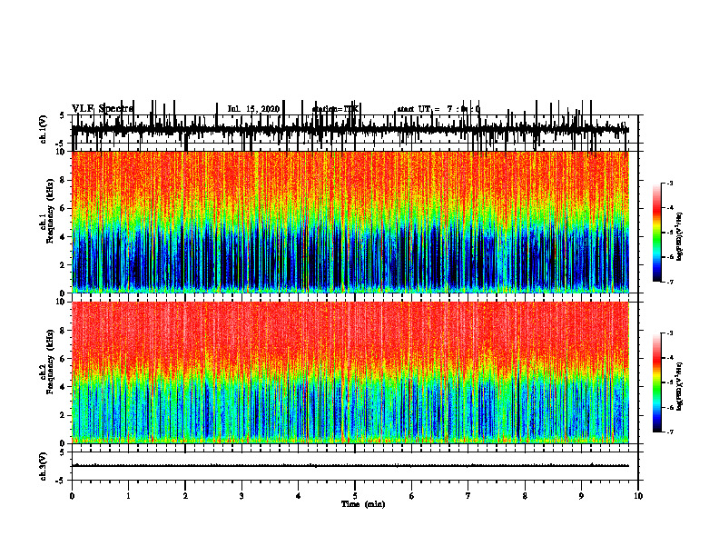Click the "6" tick on the time axis
The height and width of the screenshot is (556, 719).
pos(412,496)
